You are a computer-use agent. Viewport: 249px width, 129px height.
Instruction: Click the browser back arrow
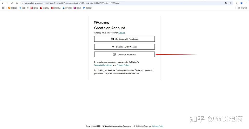3,3
